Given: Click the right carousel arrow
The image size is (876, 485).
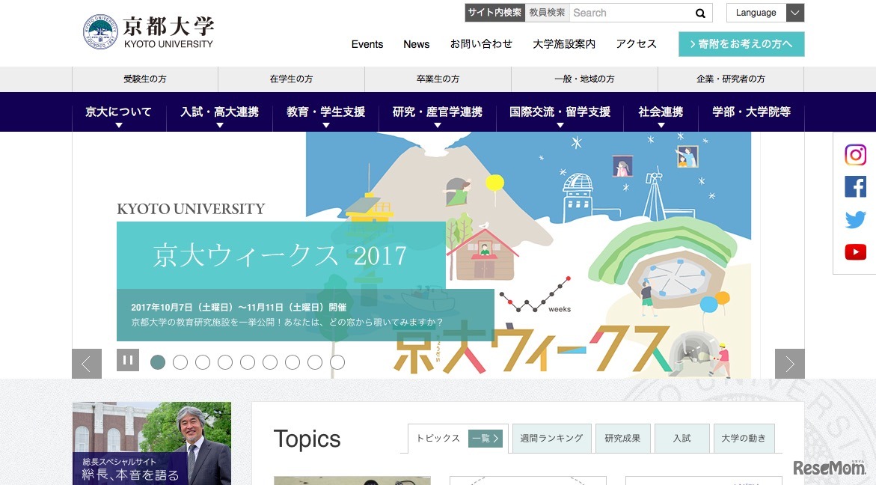Looking at the screenshot, I should [x=789, y=364].
